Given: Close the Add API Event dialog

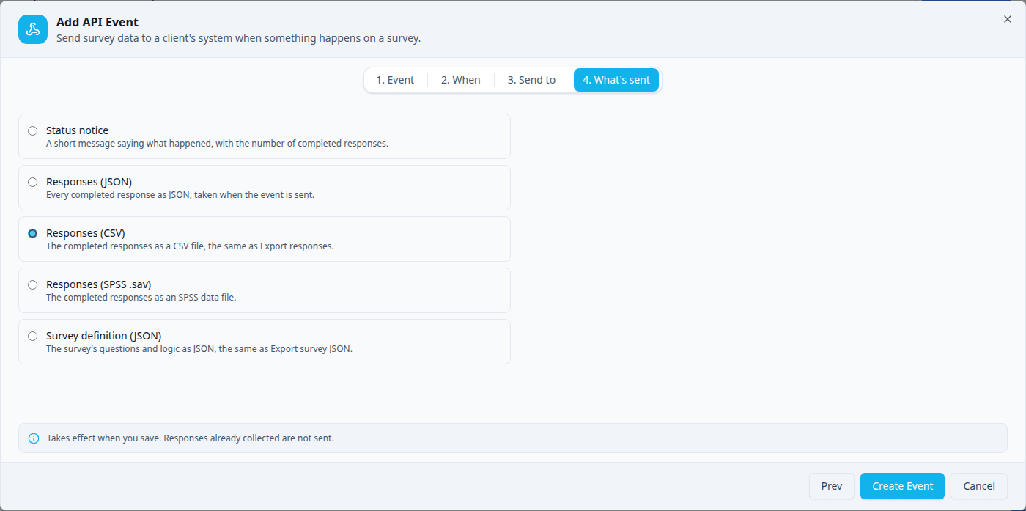Looking at the screenshot, I should pyautogui.click(x=1007, y=20).
